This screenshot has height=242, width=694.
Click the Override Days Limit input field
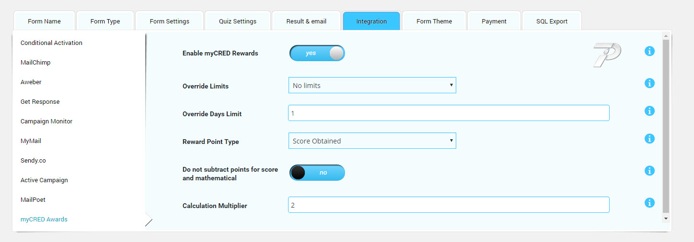point(449,113)
